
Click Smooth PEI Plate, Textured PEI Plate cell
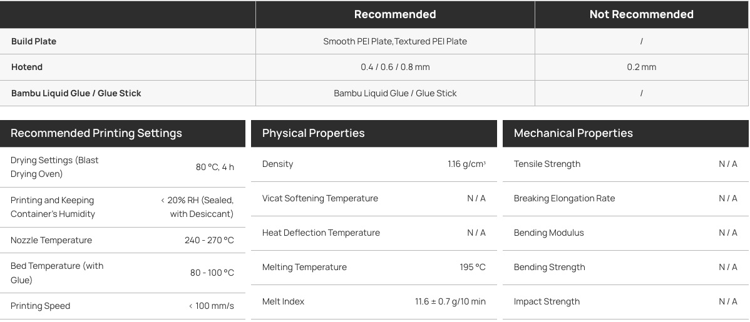tap(395, 41)
